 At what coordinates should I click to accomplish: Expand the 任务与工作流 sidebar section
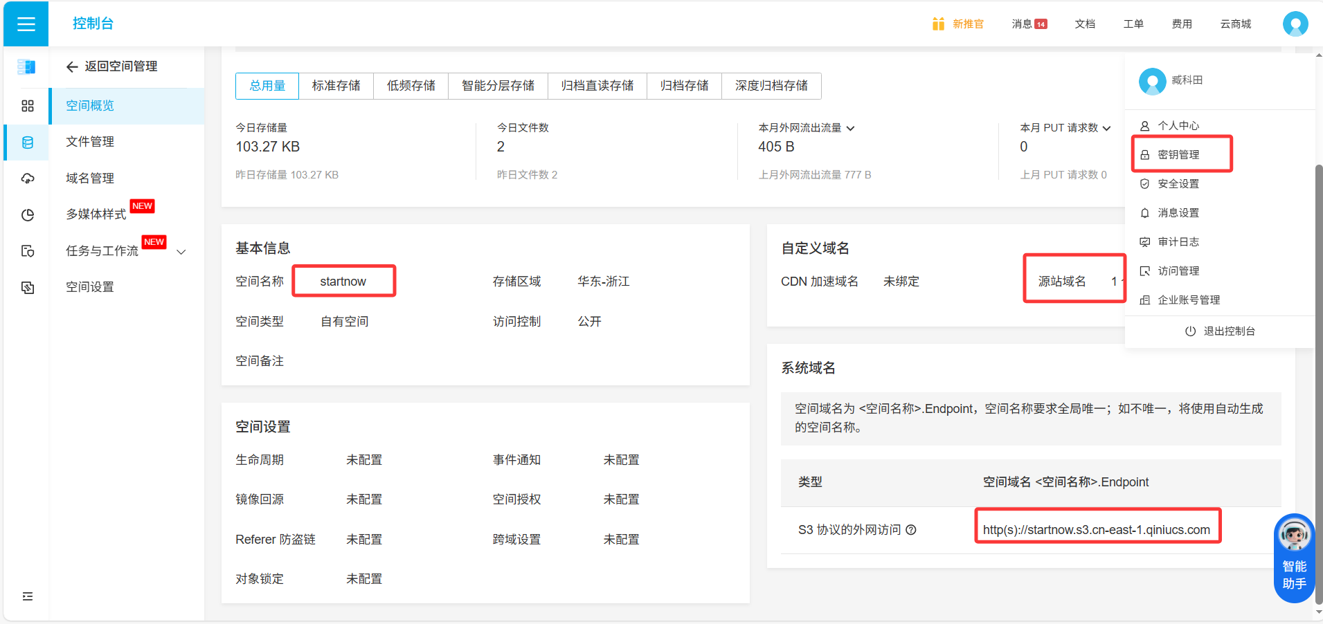tap(181, 252)
